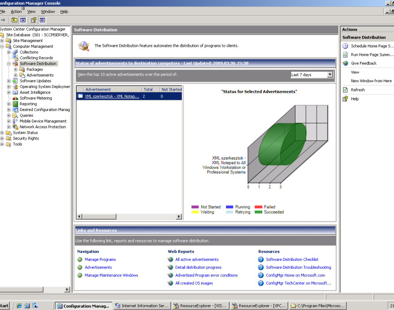The height and width of the screenshot is (310, 394).
Task: Click the Schedule Home Page clock icon
Action: pyautogui.click(x=345, y=46)
